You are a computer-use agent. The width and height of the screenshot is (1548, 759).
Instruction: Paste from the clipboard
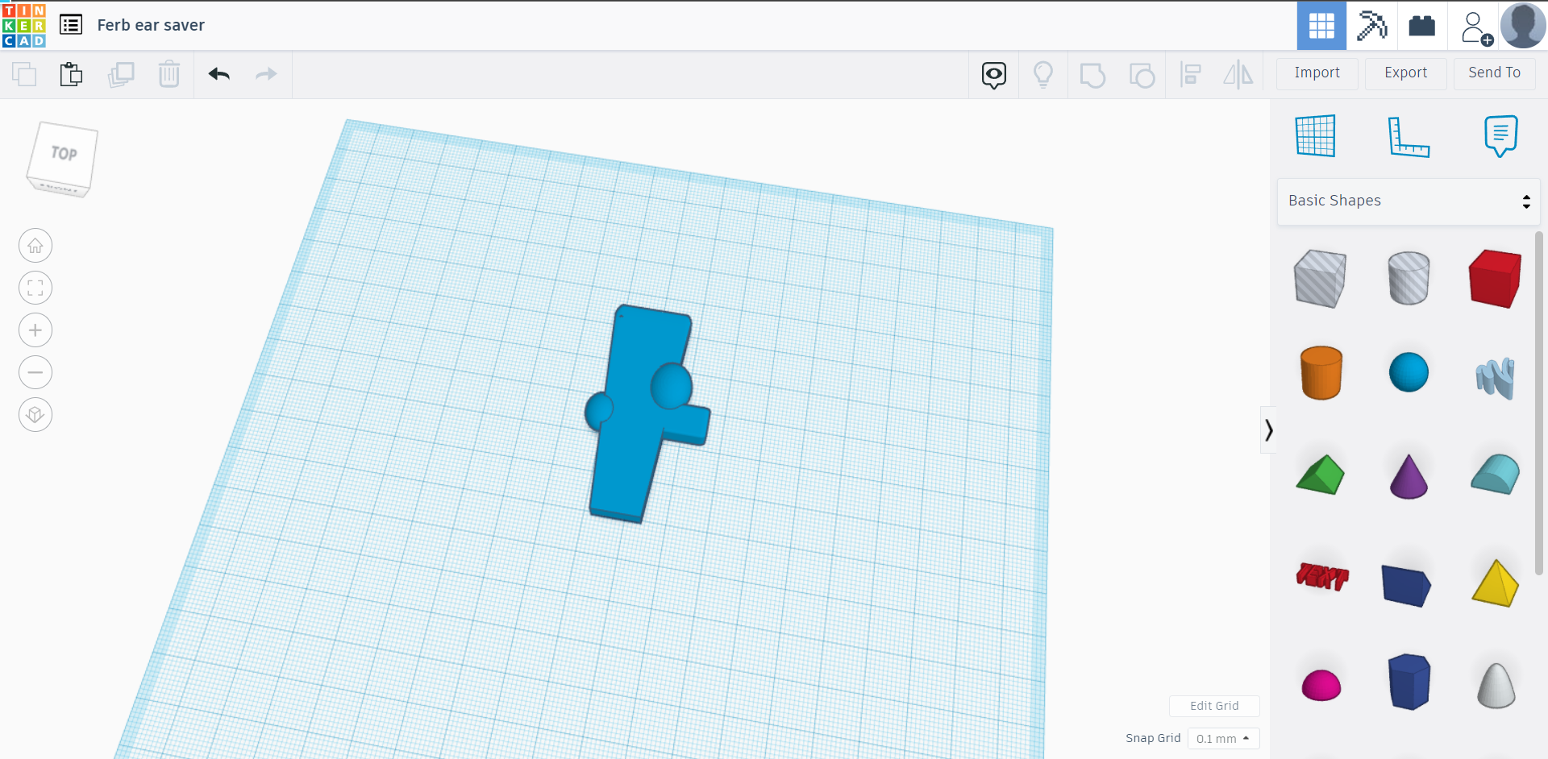tap(71, 74)
